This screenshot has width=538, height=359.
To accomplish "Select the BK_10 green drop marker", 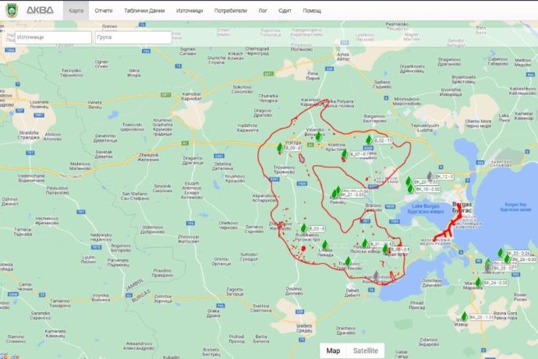I will coord(409,187).
